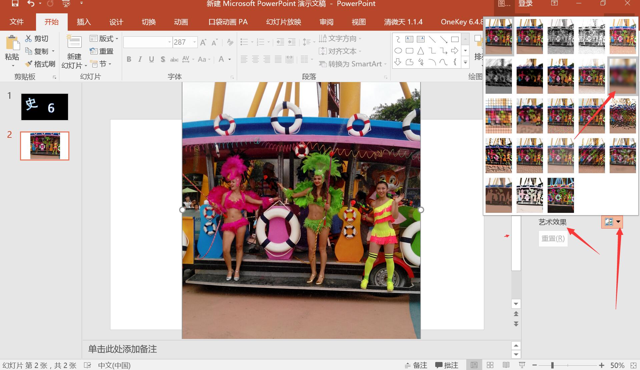This screenshot has height=370, width=640.
Task: Start slideshow from beginning via Quick Access
Action: click(x=66, y=4)
